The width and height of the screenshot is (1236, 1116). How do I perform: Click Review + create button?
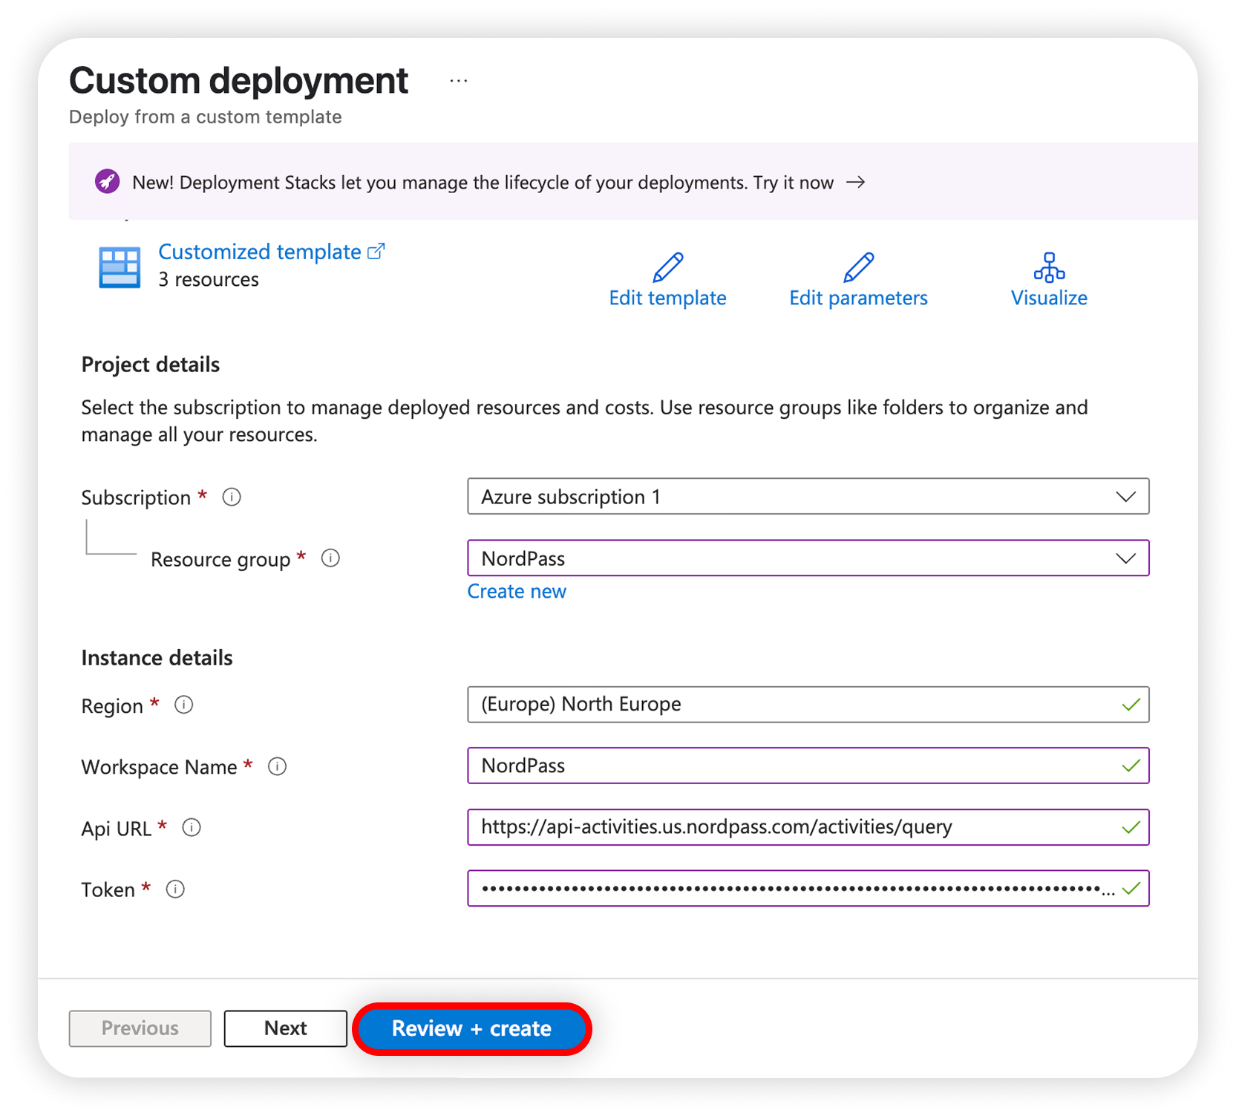471,1028
